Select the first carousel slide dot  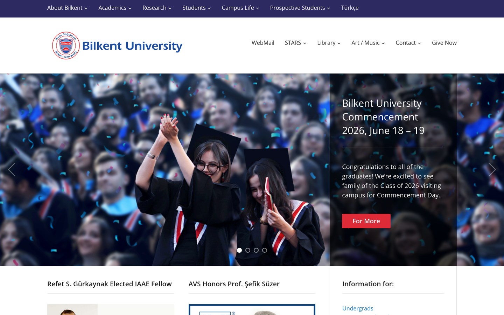pos(239,250)
